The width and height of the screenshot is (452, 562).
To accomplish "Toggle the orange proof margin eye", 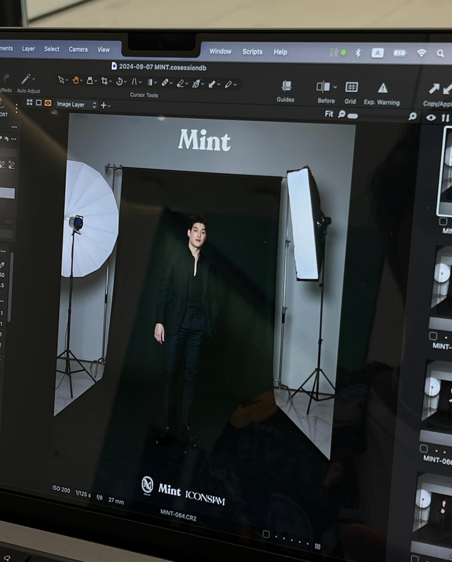I will [48, 103].
